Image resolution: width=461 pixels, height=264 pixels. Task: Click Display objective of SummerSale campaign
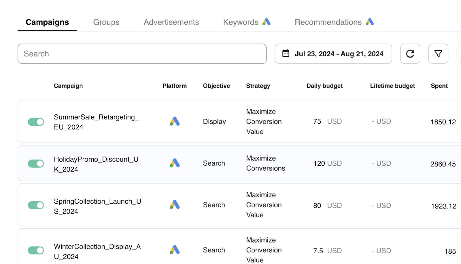(214, 122)
